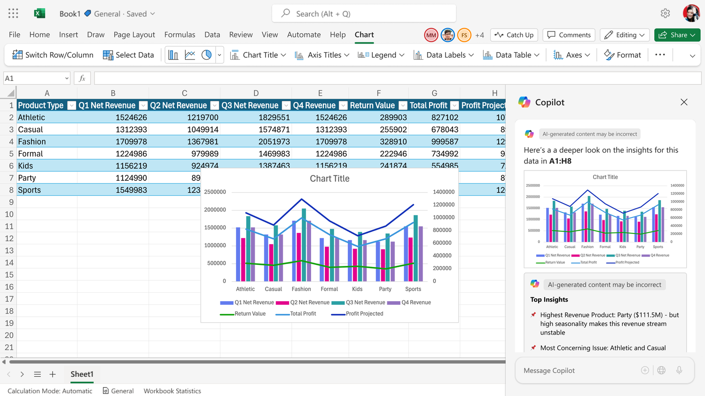Switch to the Insert ribbon tab
The height and width of the screenshot is (396, 705).
click(x=68, y=35)
